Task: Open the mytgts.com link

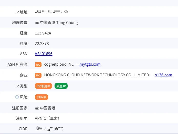Action: [90, 64]
